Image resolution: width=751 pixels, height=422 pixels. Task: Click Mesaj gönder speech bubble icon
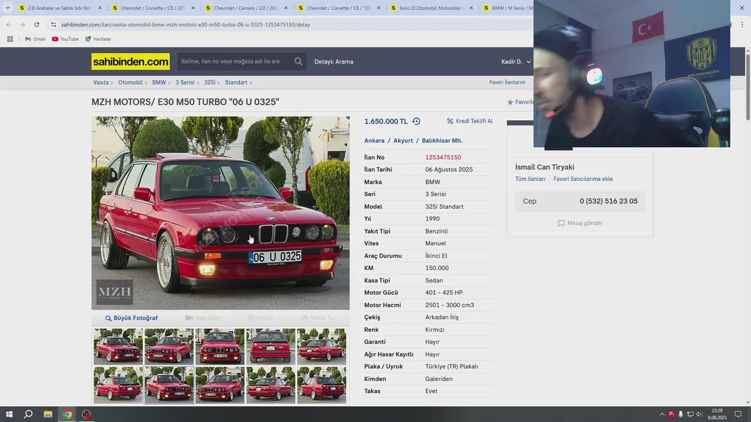point(561,223)
